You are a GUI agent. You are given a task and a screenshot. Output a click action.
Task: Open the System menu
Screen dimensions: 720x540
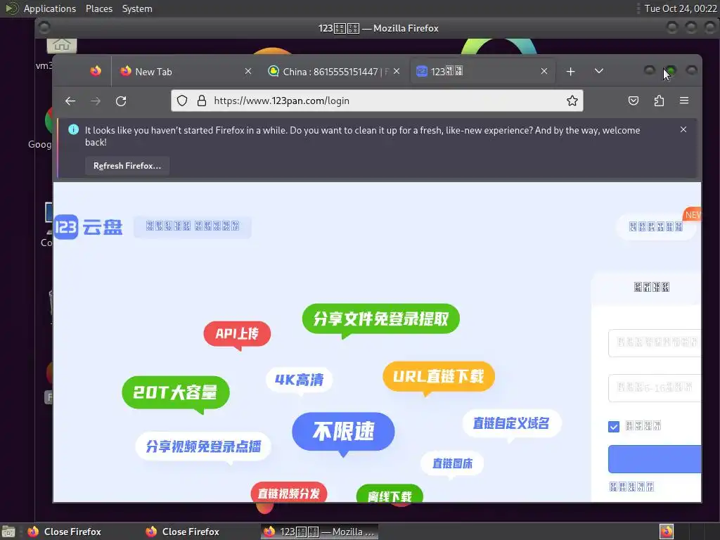point(137,8)
